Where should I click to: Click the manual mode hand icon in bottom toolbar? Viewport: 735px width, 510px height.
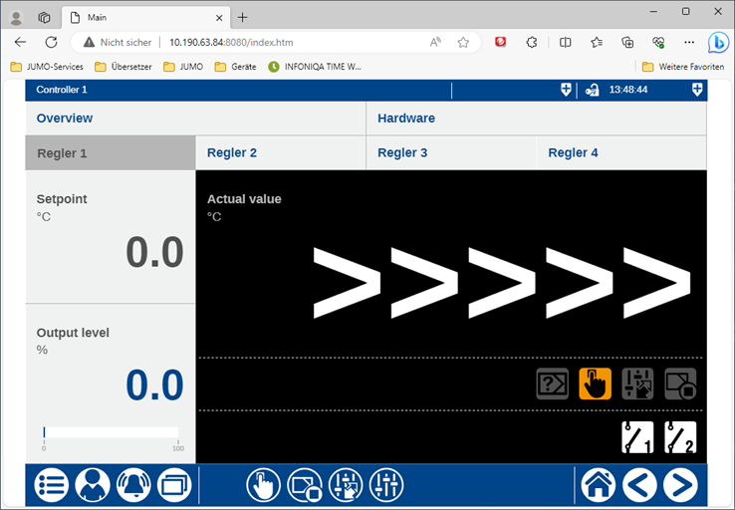[x=263, y=486]
